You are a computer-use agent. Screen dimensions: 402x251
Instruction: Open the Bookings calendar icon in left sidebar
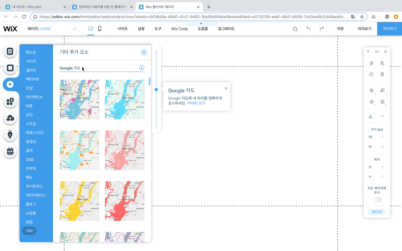coord(10,151)
